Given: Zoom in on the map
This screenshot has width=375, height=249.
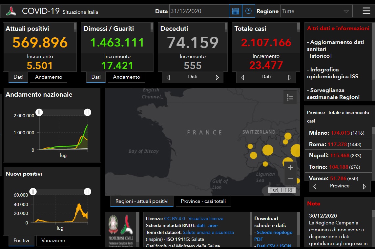Looking at the screenshot, I should [x=290, y=168].
